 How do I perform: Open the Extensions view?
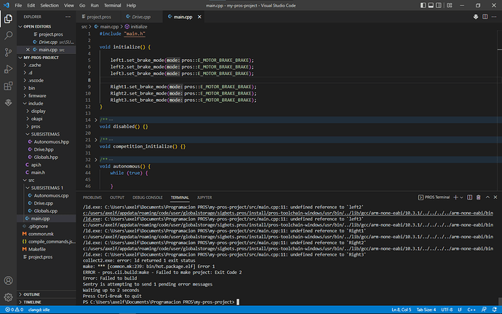coord(8,86)
